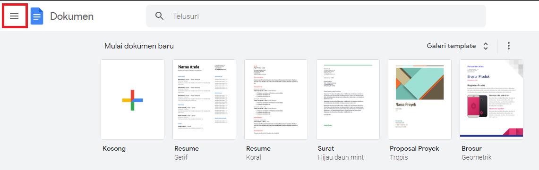Viewport: 539px width, 170px height.
Task: Click the Serif subtitle under Resume
Action: click(x=181, y=158)
